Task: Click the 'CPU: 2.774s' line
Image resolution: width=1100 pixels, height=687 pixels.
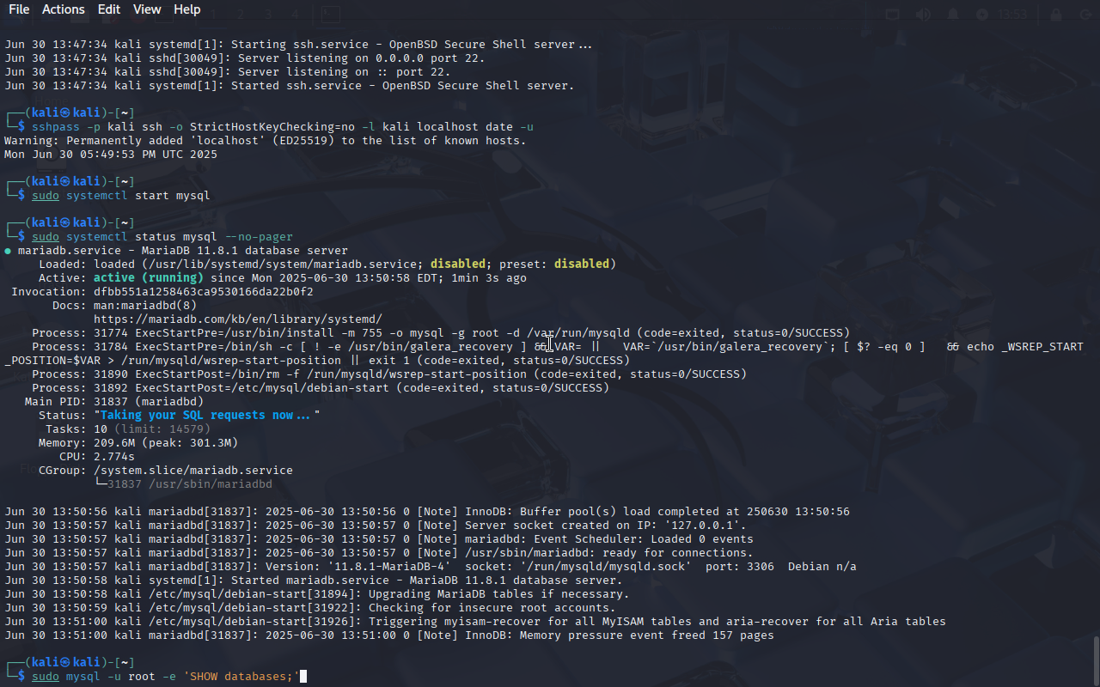Action: [97, 457]
